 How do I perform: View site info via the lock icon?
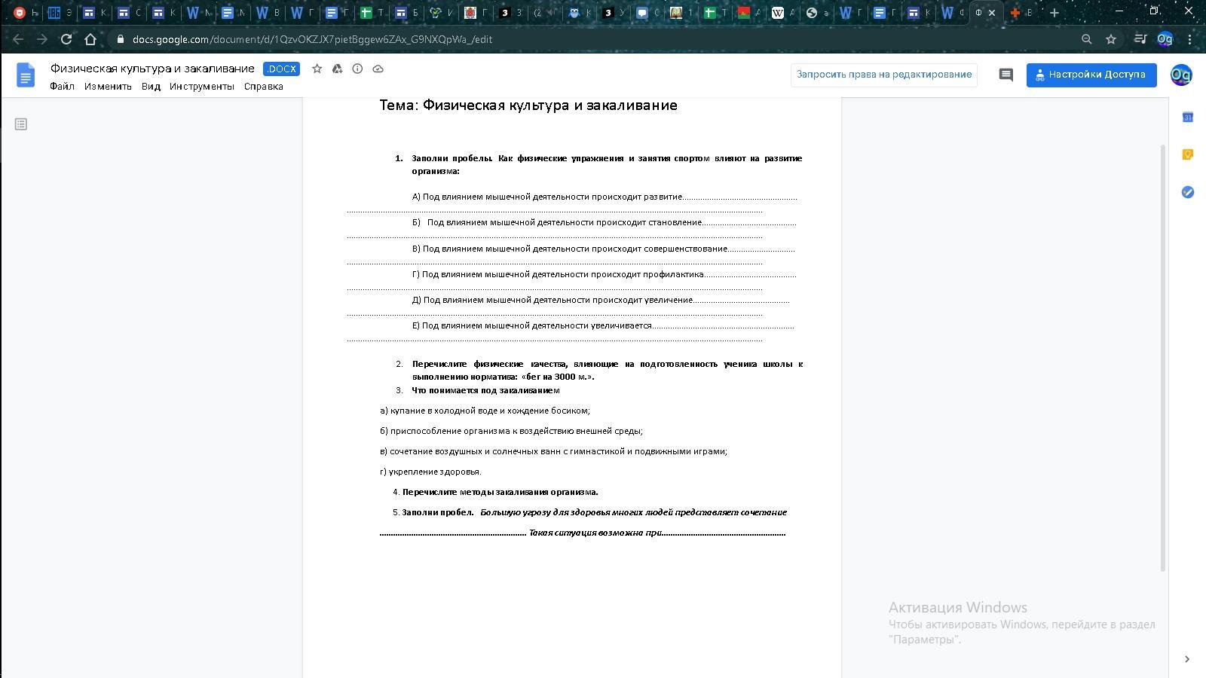point(121,39)
